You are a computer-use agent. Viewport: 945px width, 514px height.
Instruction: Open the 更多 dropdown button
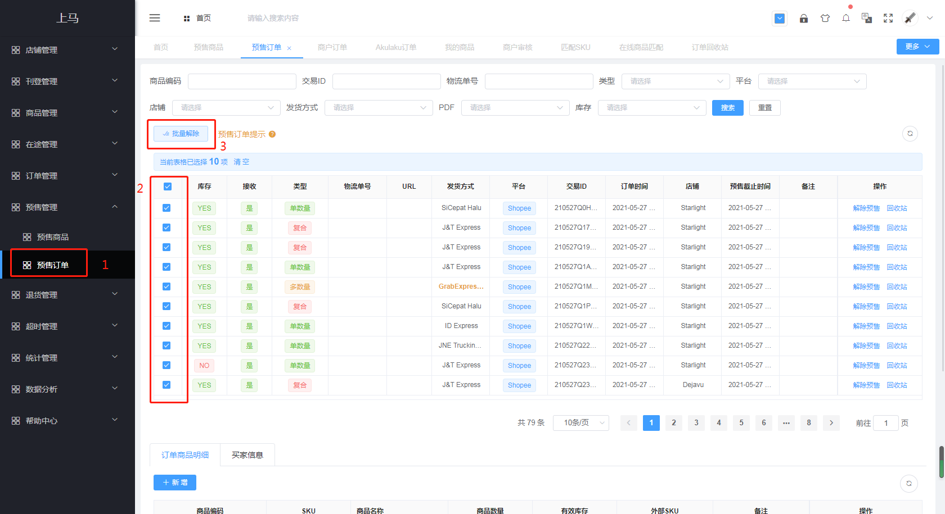coord(918,47)
